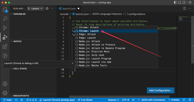
Task: Open the Manage gear in activity bar
Action: coord(5,93)
